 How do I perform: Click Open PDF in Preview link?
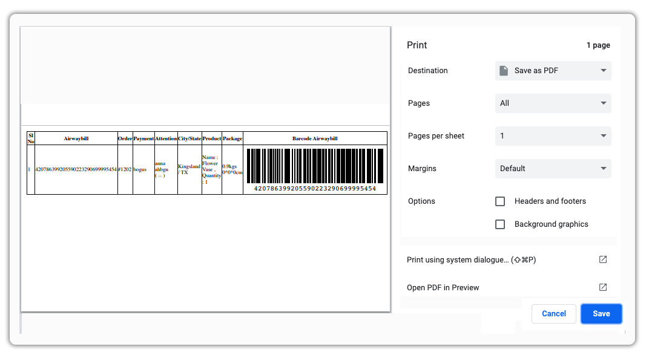[x=443, y=288]
